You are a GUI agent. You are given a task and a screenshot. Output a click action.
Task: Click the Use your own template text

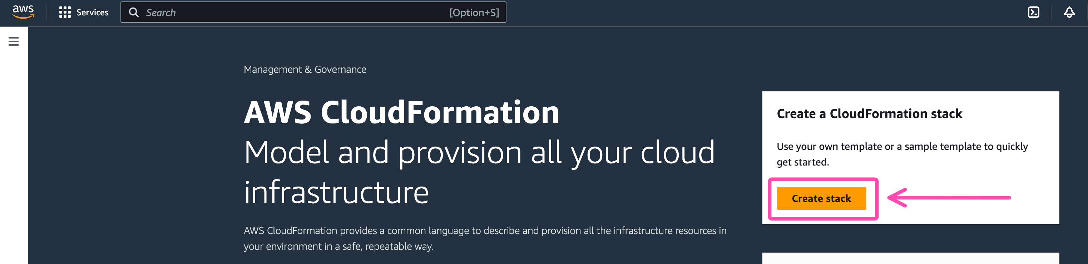(902, 154)
